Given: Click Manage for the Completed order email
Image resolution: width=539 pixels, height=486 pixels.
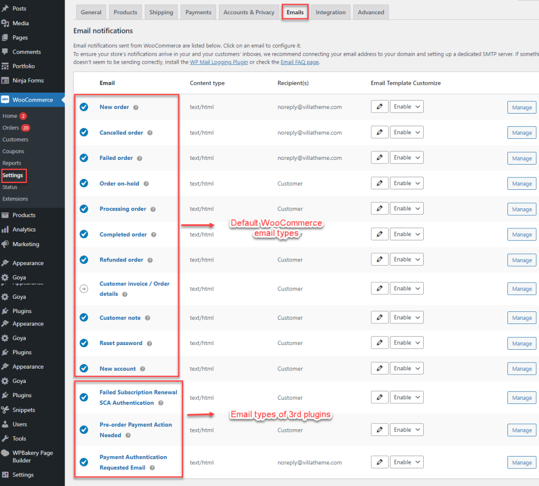Looking at the screenshot, I should click(521, 234).
